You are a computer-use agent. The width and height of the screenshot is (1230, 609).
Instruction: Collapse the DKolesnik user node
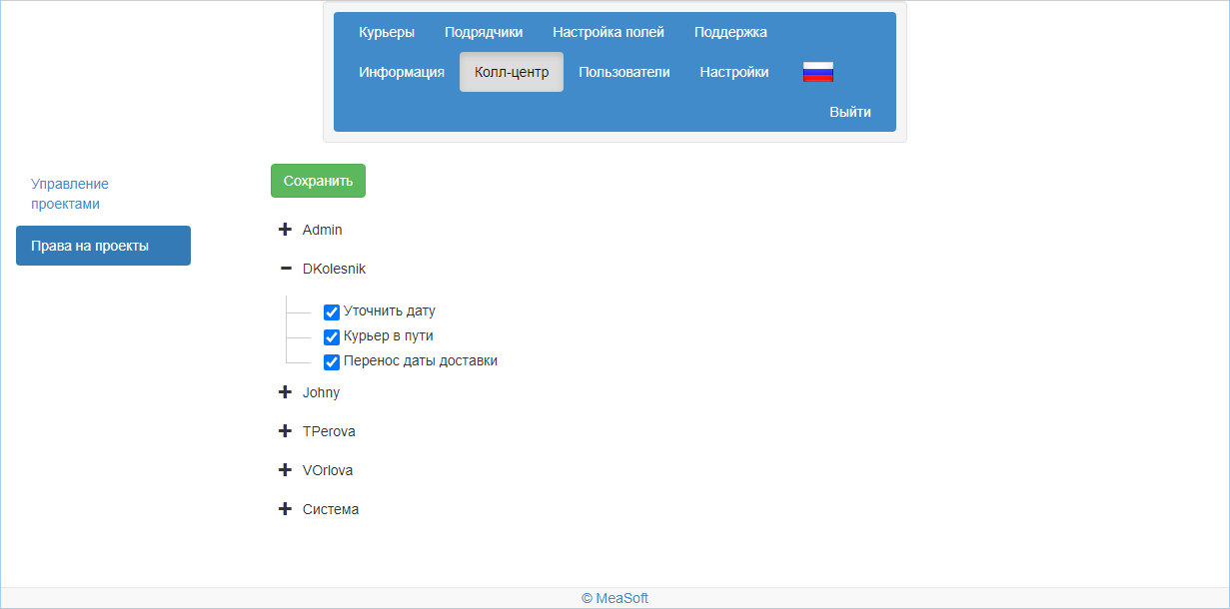[x=285, y=269]
